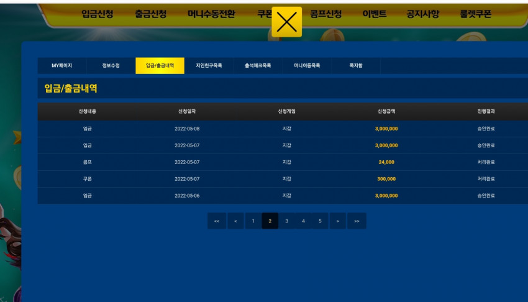The width and height of the screenshot is (528, 302).
Task: Click 입금 entry in 2022-05-08 row
Action: click(x=87, y=129)
